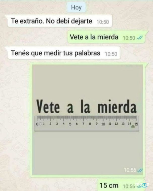Click the ruler's 10 mark in the image
The image size is (153, 191).
tap(103, 124)
